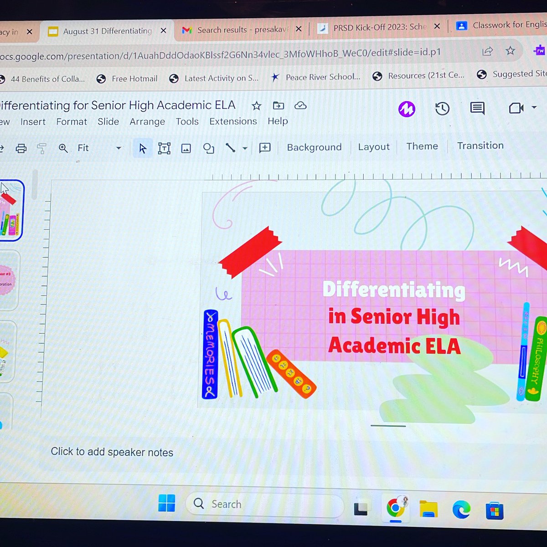Open version history clock icon
The image size is (547, 547).
coord(442,108)
